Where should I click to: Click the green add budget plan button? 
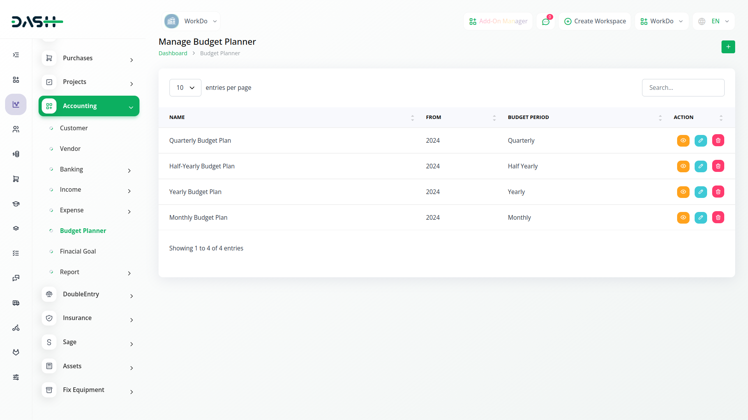point(728,47)
